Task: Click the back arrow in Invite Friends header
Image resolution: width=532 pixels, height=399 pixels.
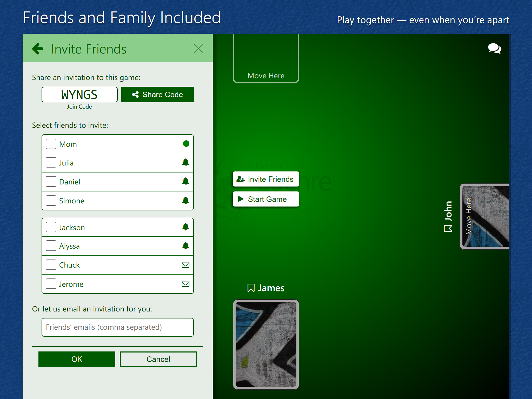Action: [38, 49]
